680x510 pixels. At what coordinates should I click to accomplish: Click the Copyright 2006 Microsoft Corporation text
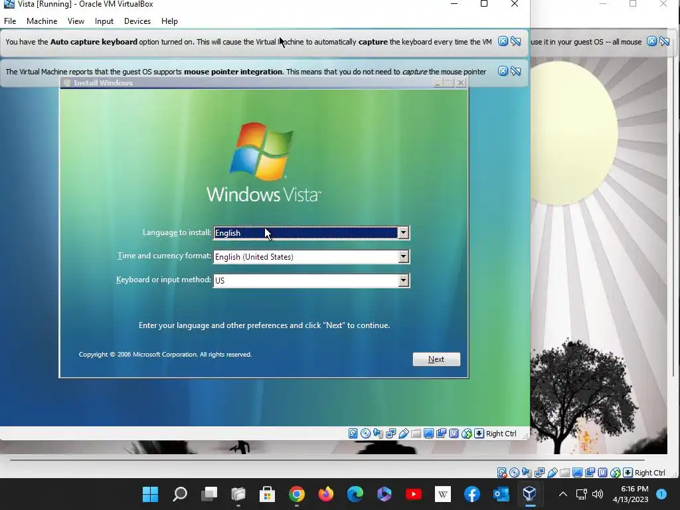pos(165,355)
